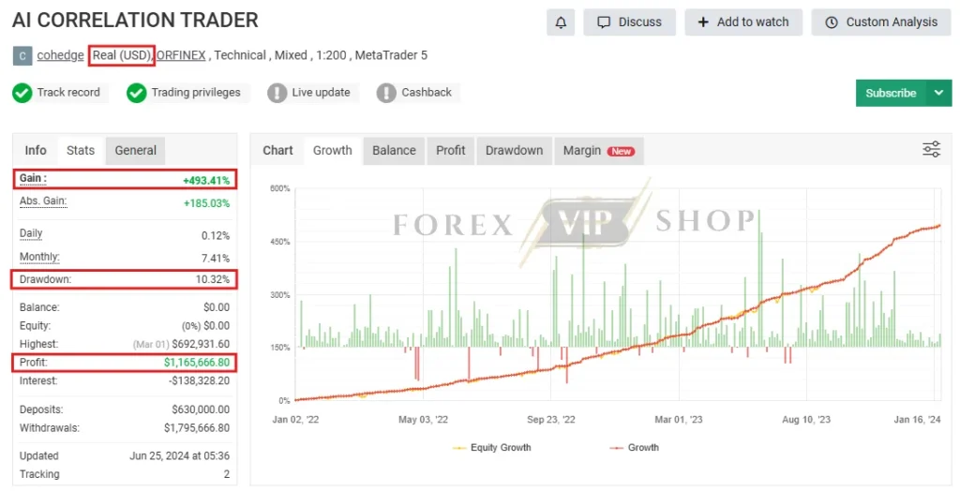Click the 10.32% drawdown value

[x=213, y=280]
